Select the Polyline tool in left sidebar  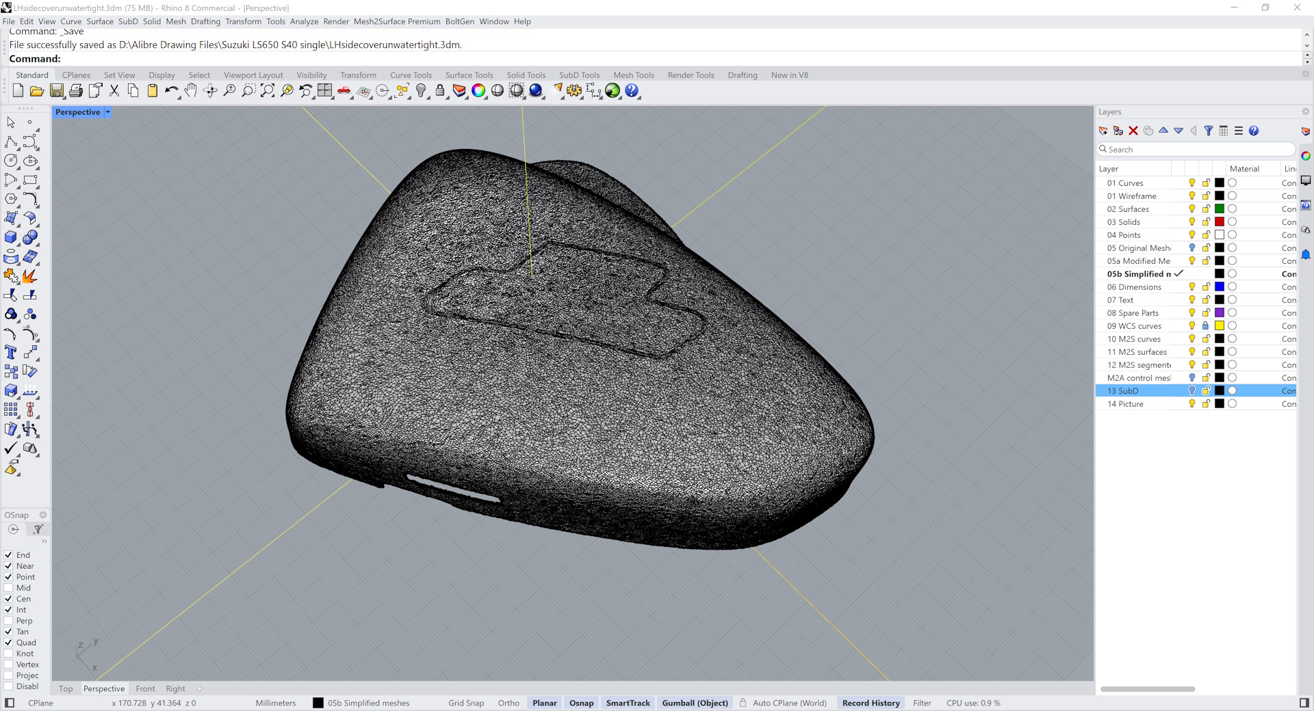click(11, 142)
